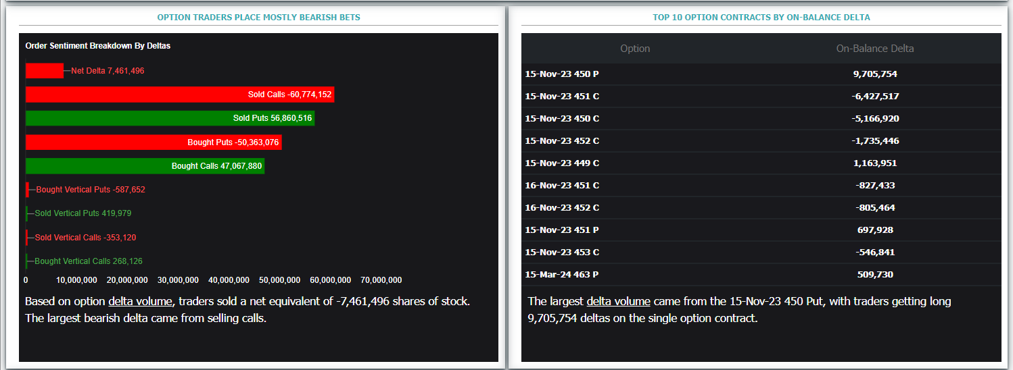Select the '15-Nov-23 451 P' contract row
This screenshot has height=370, width=1013.
click(x=761, y=230)
